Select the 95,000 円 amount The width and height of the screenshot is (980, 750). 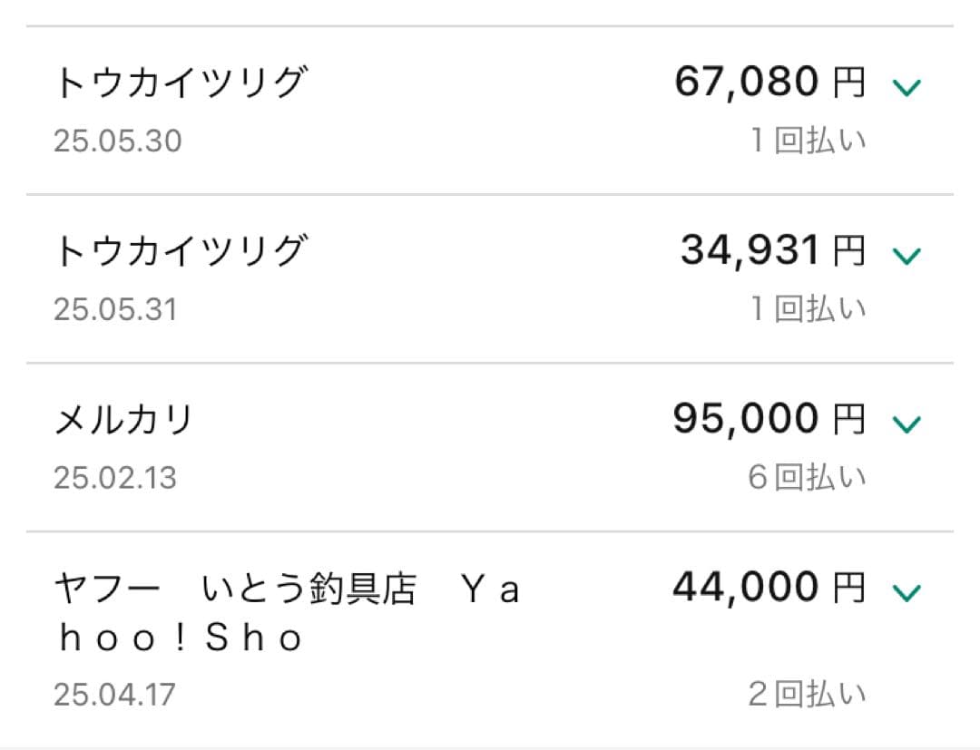pos(769,418)
